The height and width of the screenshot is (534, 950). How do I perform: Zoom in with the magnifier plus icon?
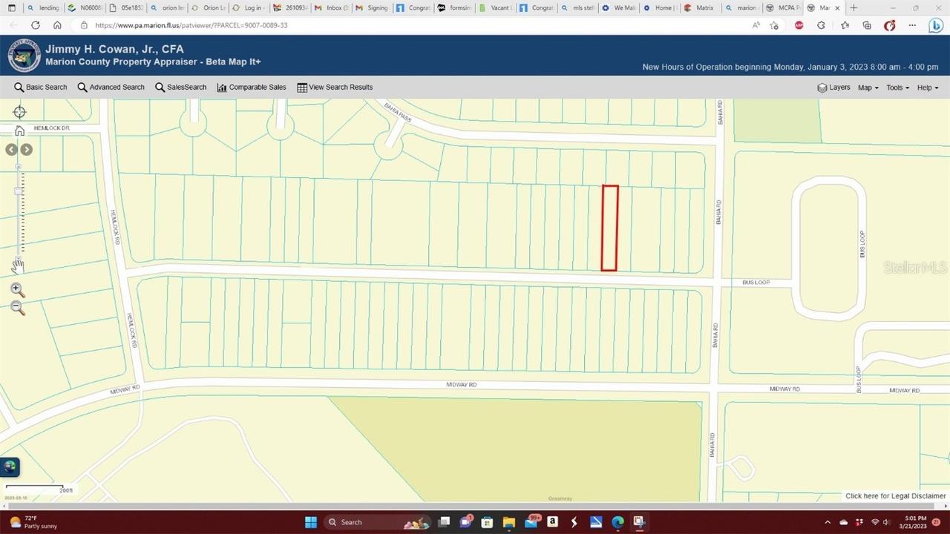[17, 290]
